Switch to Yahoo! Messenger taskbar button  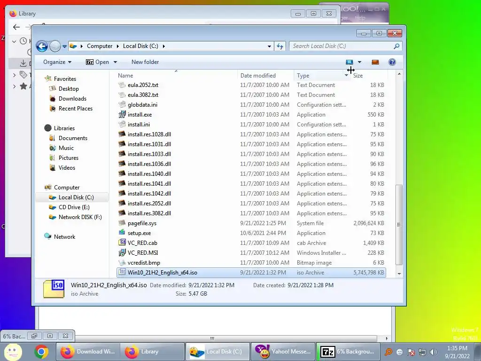[283, 352]
